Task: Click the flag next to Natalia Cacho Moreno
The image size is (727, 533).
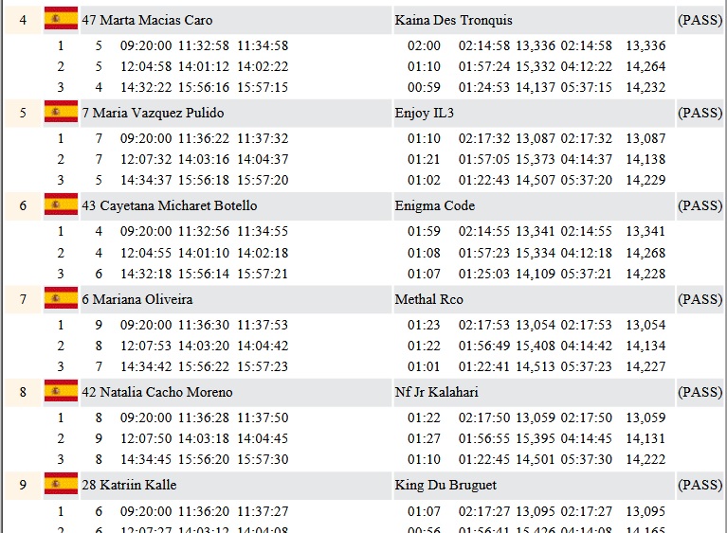Action: (61, 392)
